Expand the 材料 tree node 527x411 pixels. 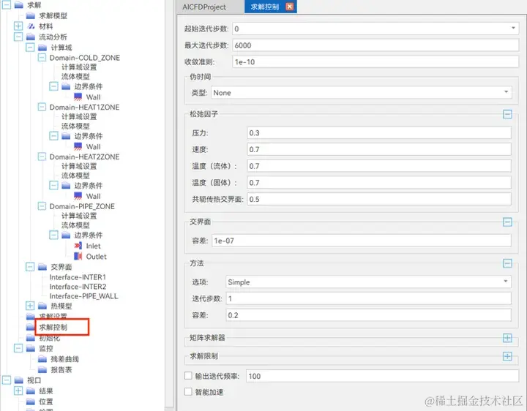click(18, 26)
